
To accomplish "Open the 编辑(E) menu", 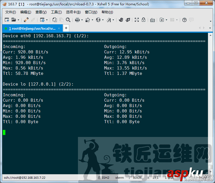I will [x=26, y=12].
